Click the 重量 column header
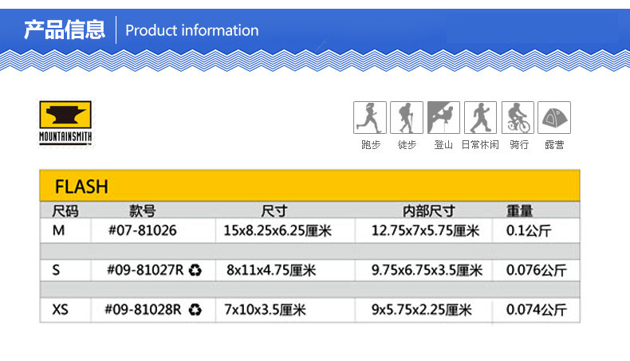Image resolution: width=630 pixels, height=361 pixels. 519,211
